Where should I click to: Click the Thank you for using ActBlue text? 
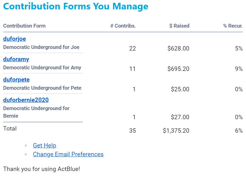(x=41, y=169)
